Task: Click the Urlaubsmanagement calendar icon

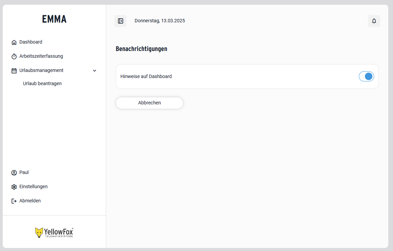Action: 14,71
